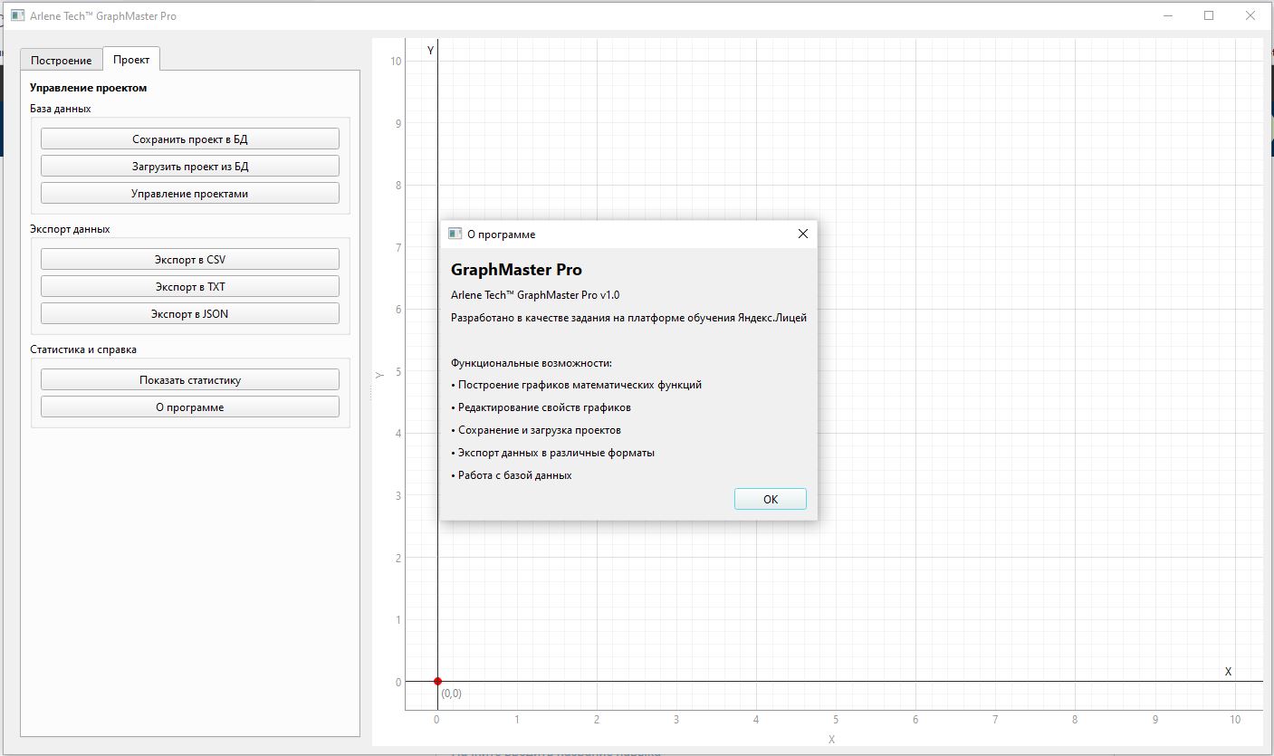Click the Сохранение и загрузка проектов line
1274x756 pixels.
[x=536, y=430]
